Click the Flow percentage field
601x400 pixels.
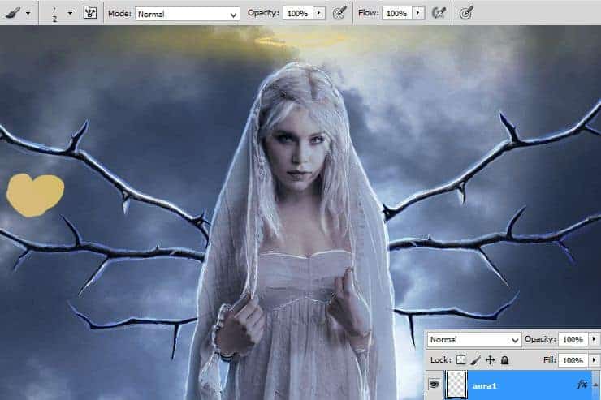tap(396, 14)
